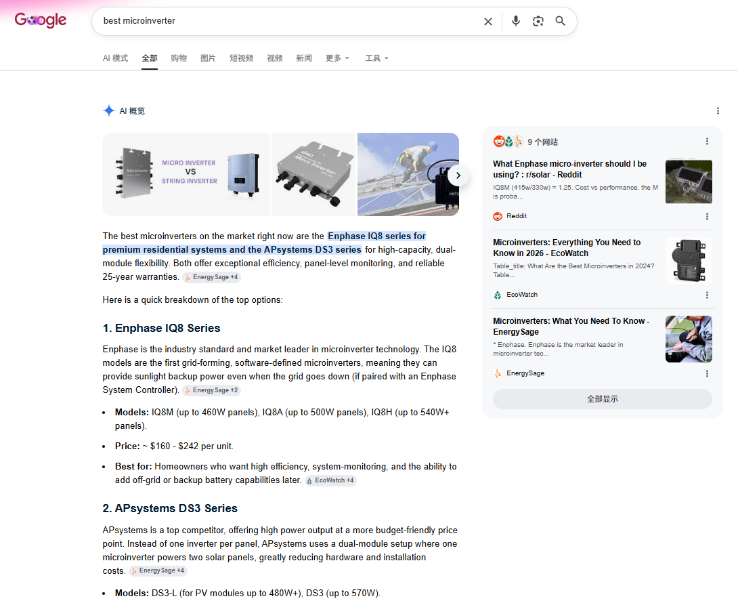Click the 'Best for:' bullet label

[x=133, y=466]
